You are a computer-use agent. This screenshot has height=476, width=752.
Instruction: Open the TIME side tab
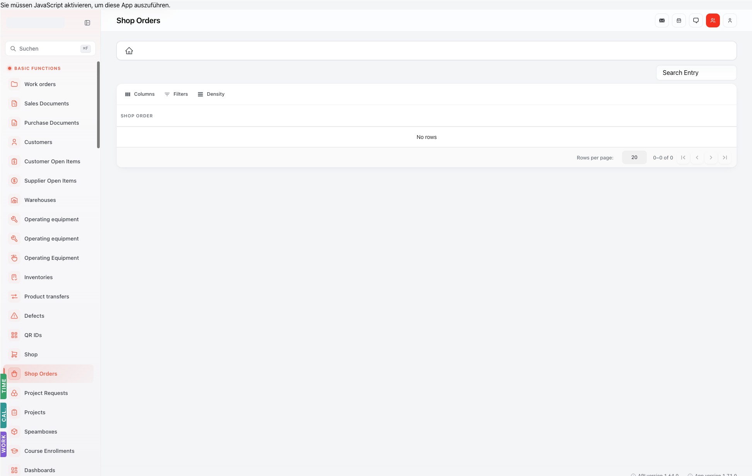(x=3, y=386)
